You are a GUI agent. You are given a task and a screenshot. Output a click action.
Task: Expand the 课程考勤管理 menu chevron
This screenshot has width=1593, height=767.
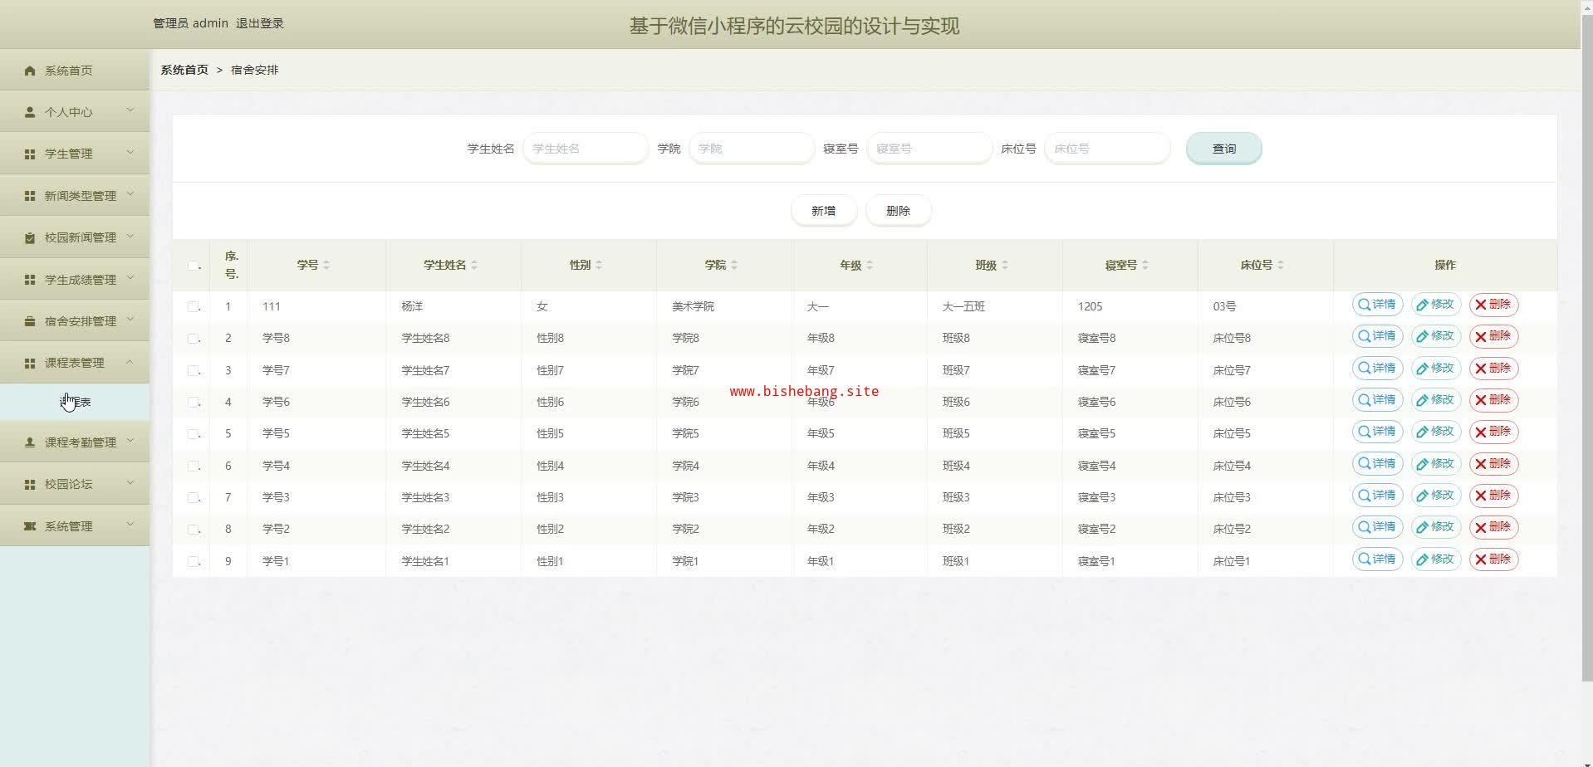tap(130, 442)
